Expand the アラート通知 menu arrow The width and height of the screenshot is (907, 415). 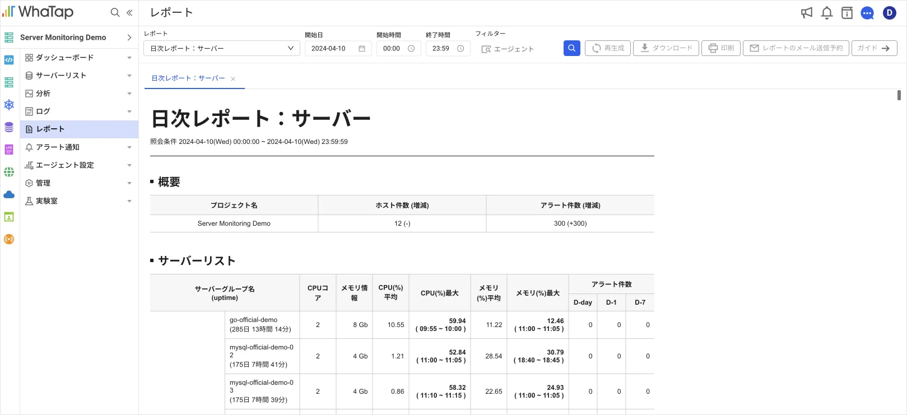pos(129,147)
